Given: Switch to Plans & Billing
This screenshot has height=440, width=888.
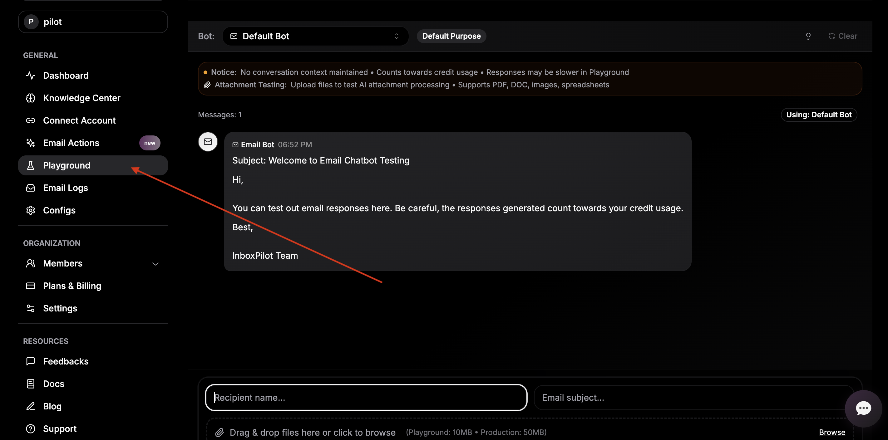Looking at the screenshot, I should (x=72, y=286).
